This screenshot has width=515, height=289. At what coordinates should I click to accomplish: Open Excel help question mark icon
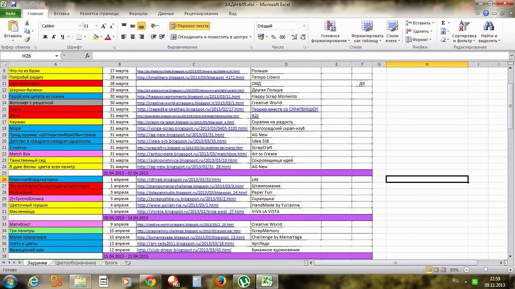tap(486, 14)
